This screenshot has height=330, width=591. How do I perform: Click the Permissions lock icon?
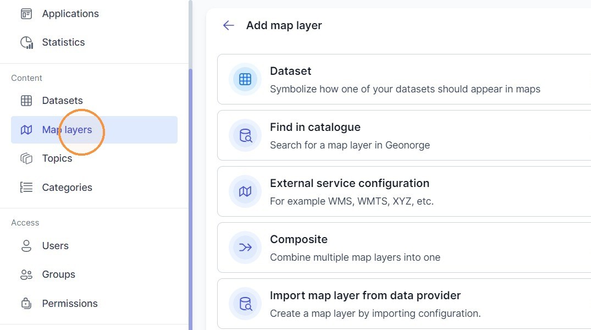point(26,303)
